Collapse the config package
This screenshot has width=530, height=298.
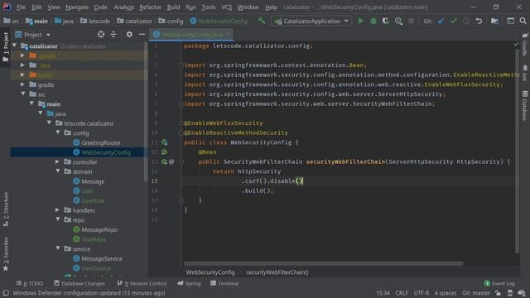pos(58,132)
